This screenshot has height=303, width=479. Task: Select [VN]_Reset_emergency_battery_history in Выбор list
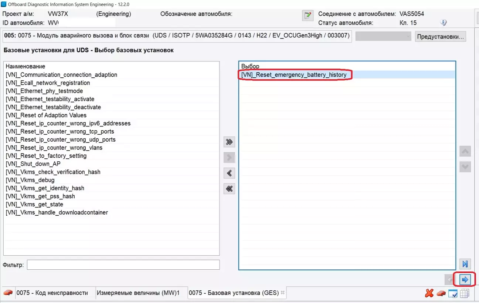pyautogui.click(x=294, y=75)
